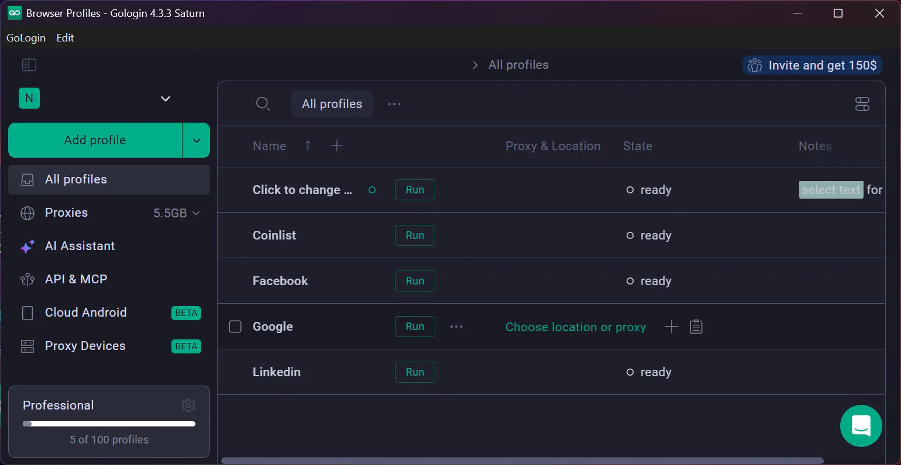Click the Notes column header
Viewport: 901px width, 465px height.
point(815,146)
